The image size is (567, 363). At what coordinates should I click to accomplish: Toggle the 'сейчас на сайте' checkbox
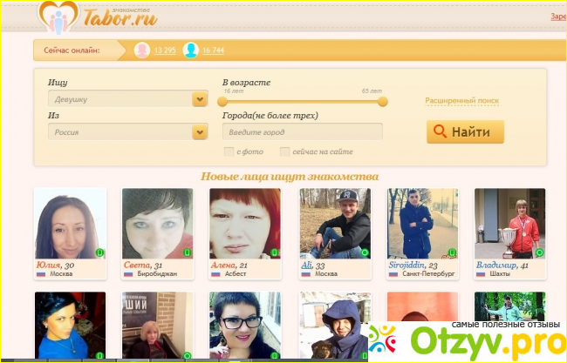(x=284, y=152)
